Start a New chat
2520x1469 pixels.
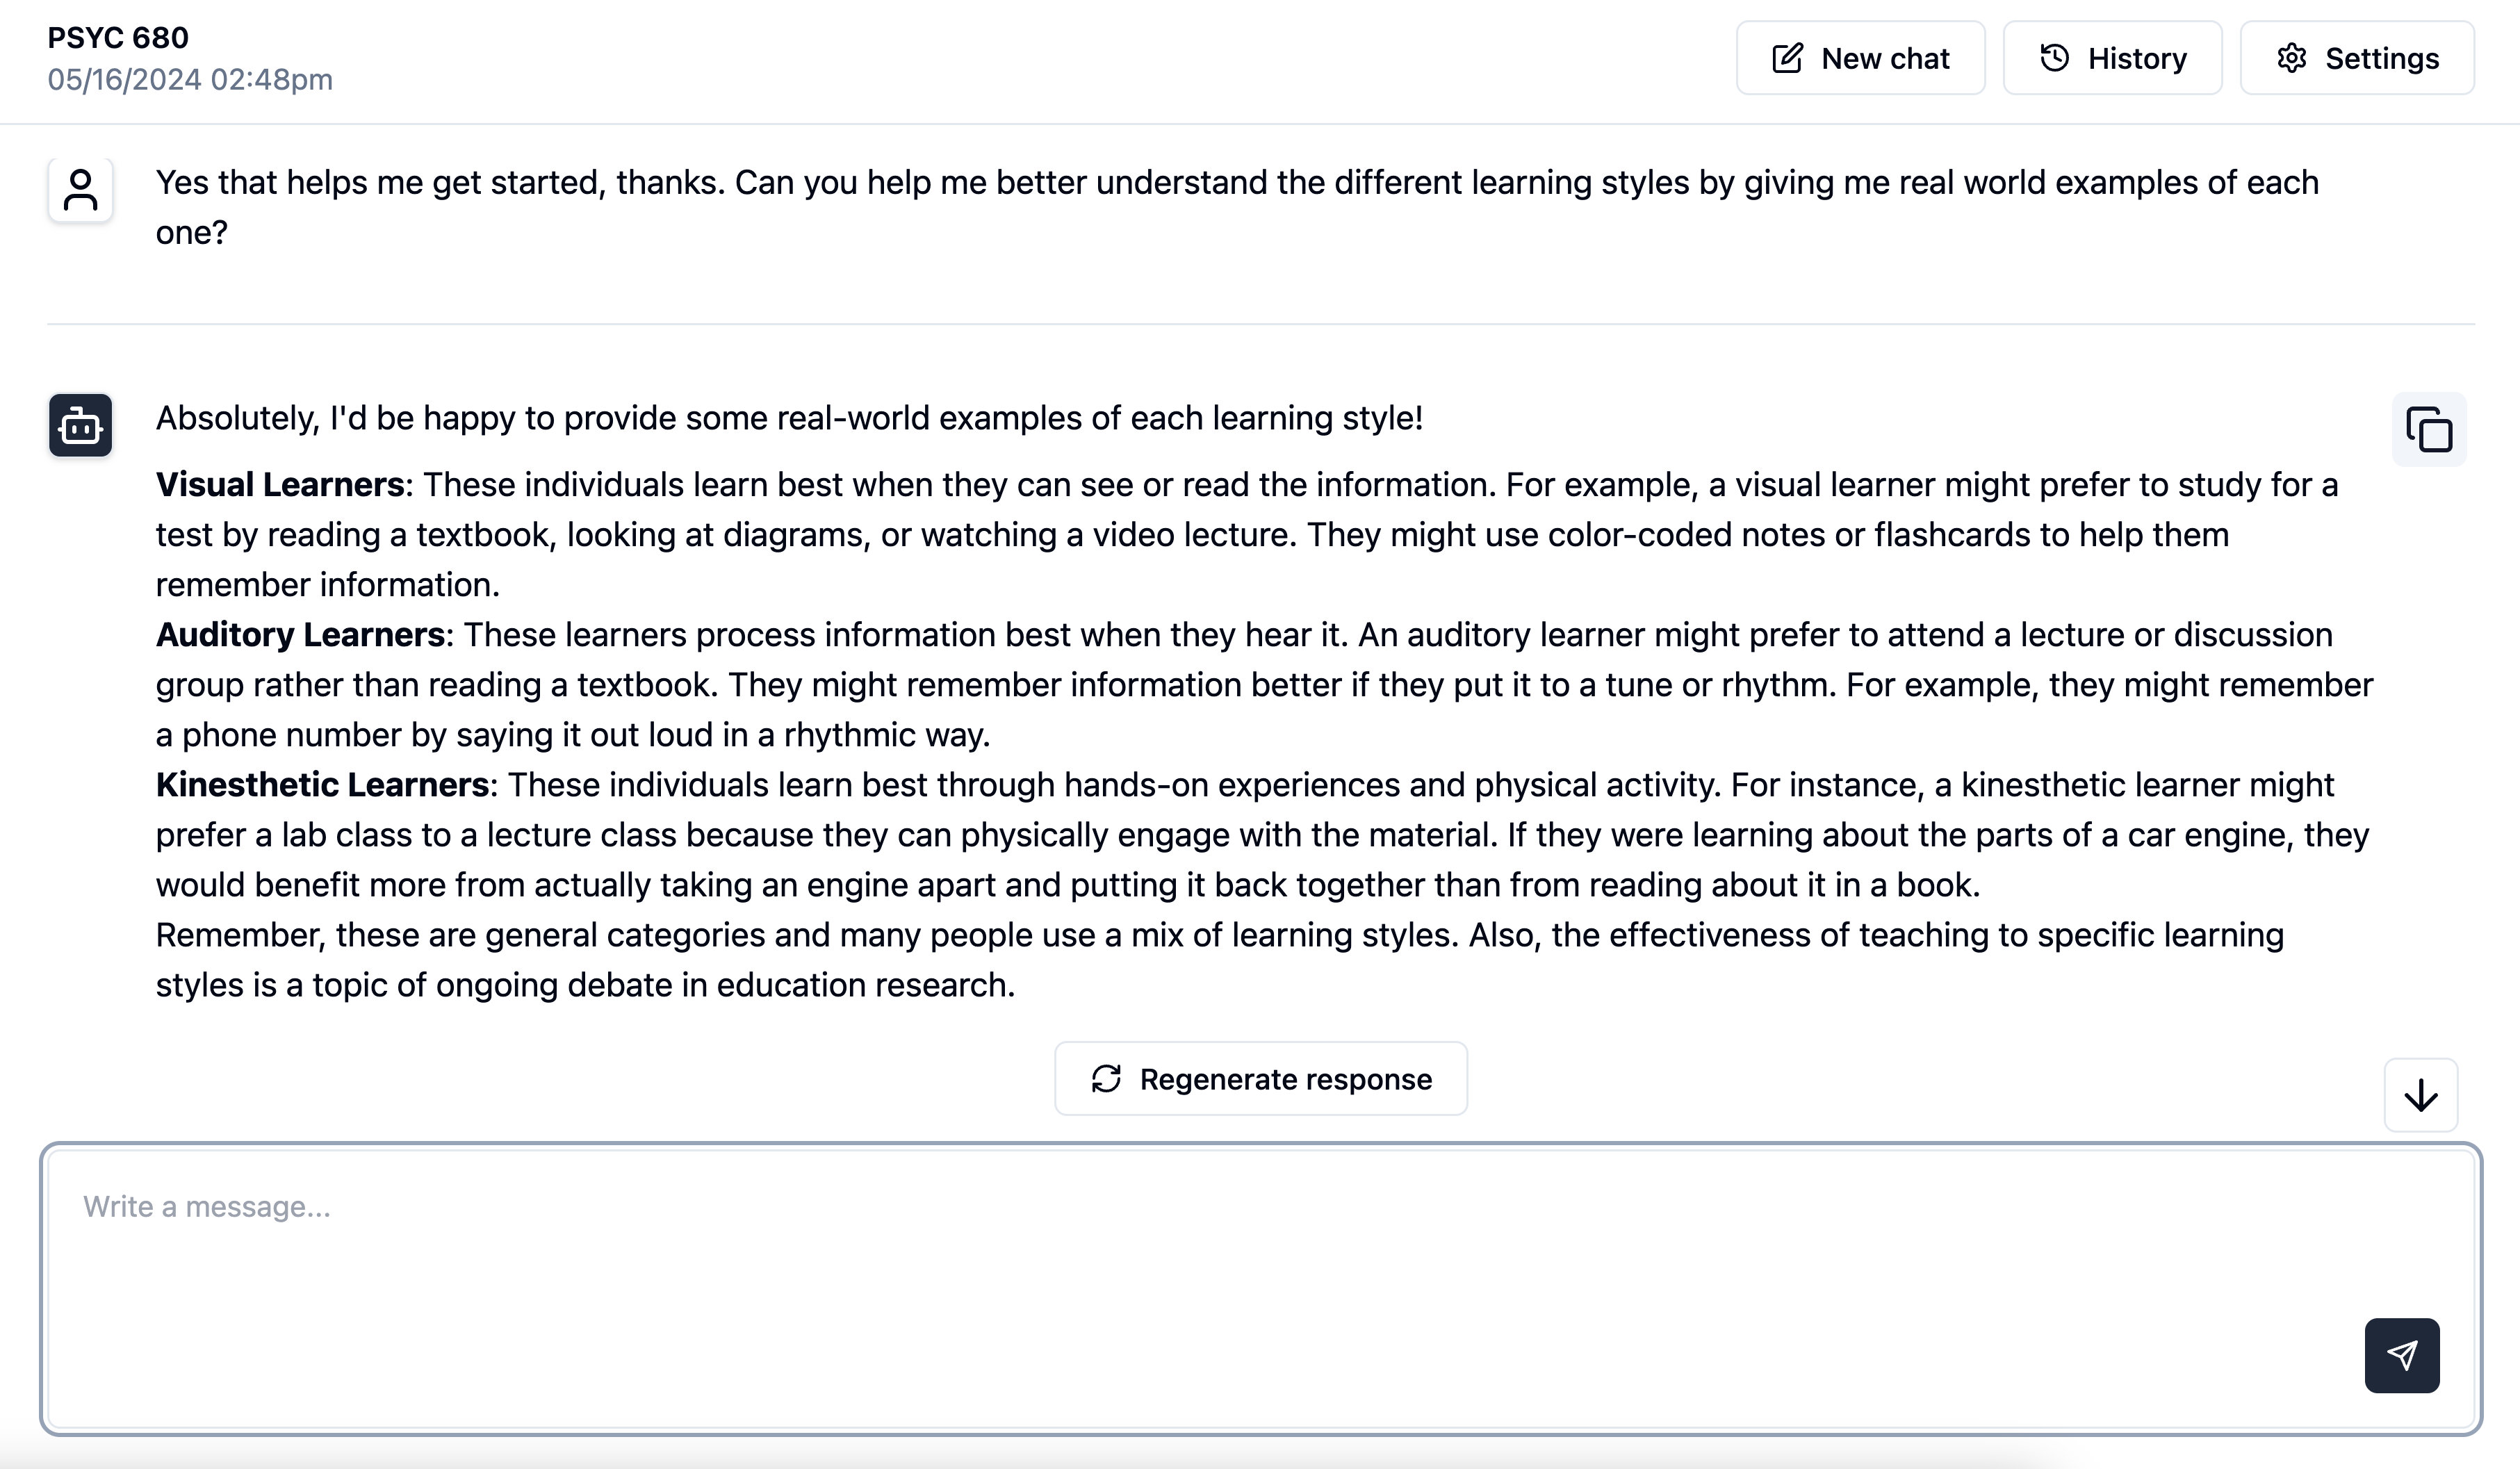point(1860,59)
